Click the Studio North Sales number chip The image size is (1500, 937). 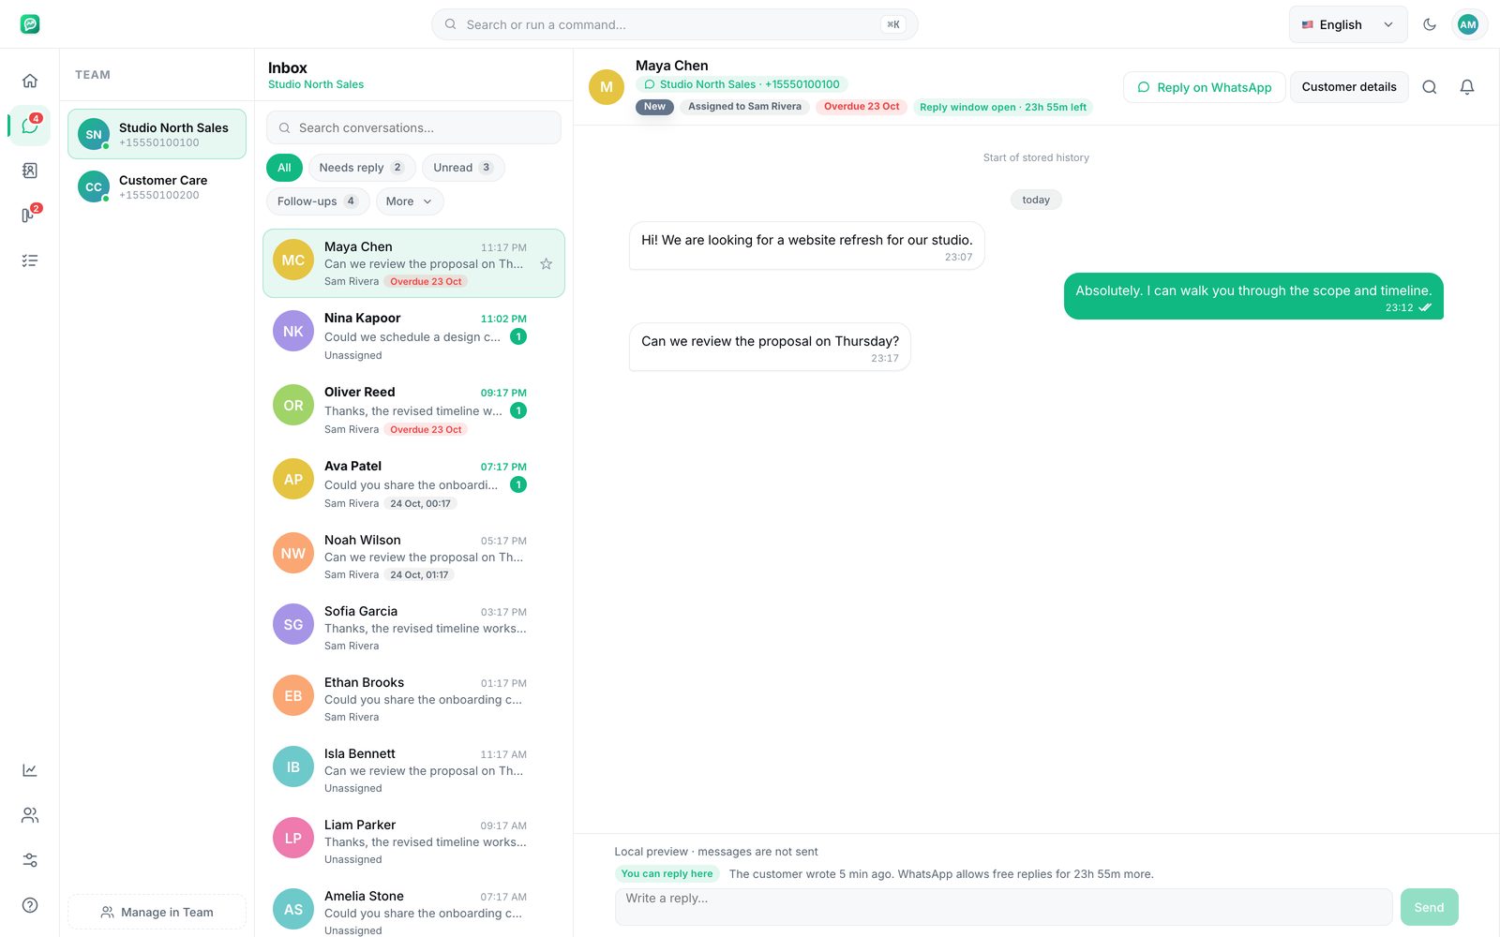click(x=742, y=84)
